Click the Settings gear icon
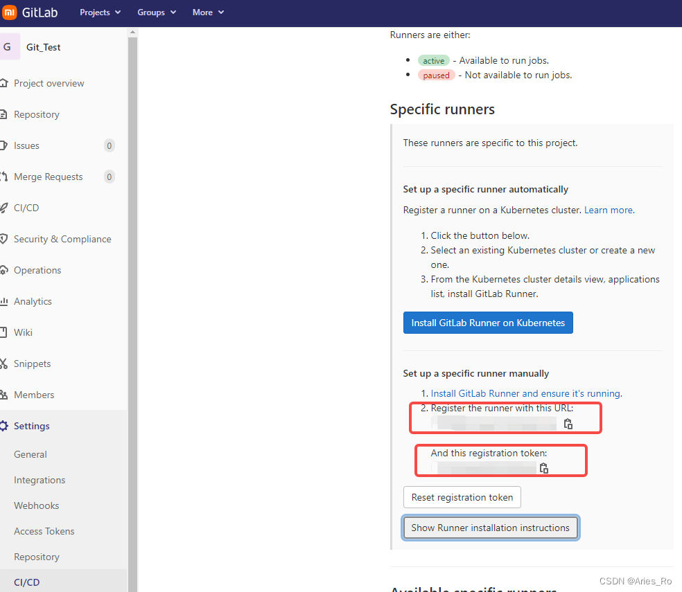The image size is (682, 592). coord(4,426)
